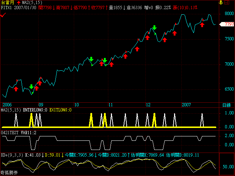Click the 8000 price axis label
The image size is (235, 176).
coord(229,14)
